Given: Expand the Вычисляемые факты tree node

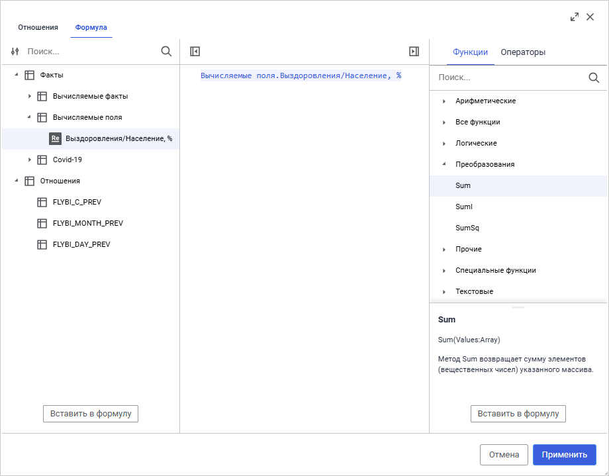Looking at the screenshot, I should (29, 96).
